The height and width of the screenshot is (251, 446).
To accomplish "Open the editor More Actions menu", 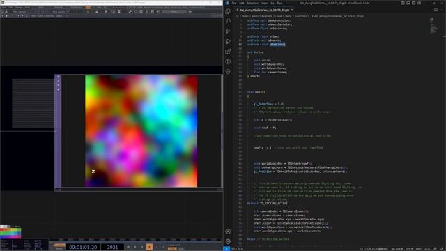I will (441, 10).
